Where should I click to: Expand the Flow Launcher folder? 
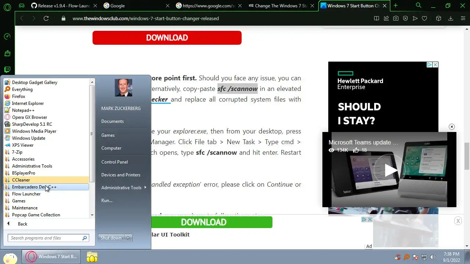[46, 194]
